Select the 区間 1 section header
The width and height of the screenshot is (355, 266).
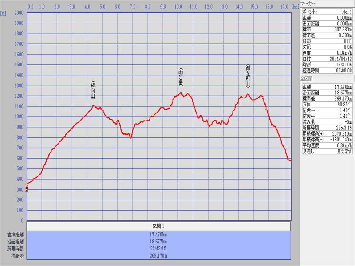[158, 227]
